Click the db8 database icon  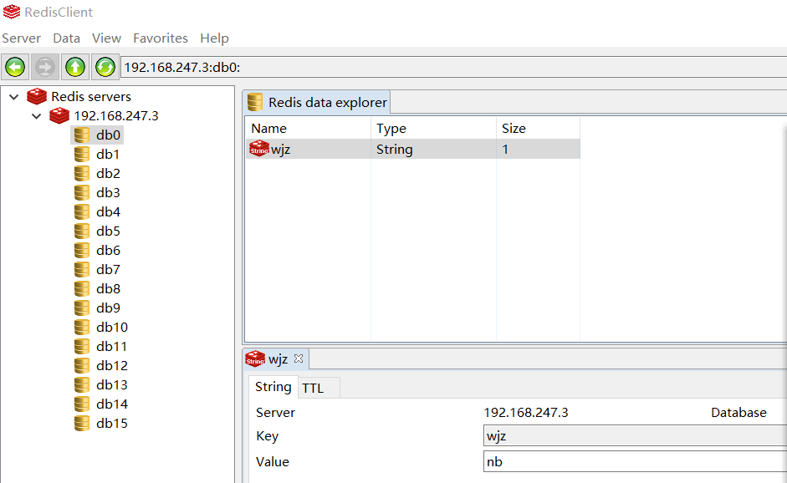[82, 289]
